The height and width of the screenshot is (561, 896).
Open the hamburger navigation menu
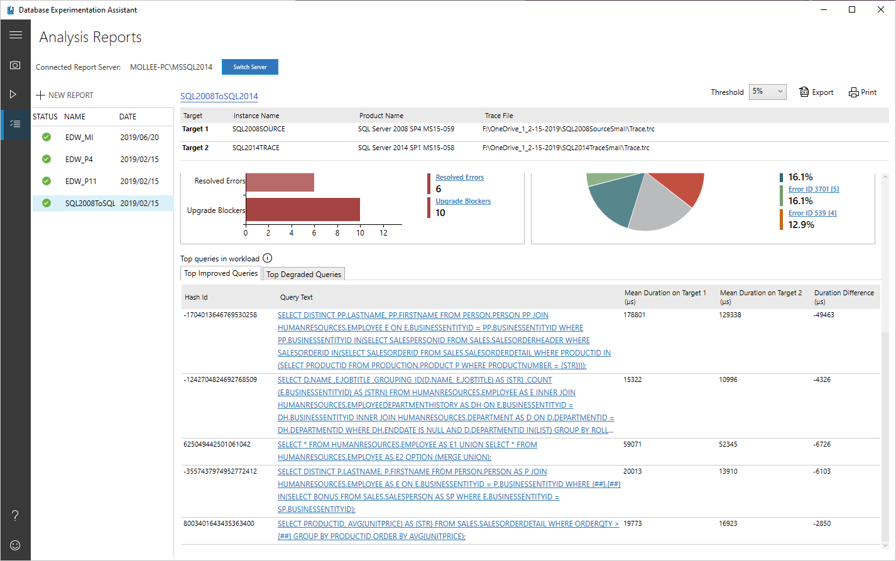click(16, 35)
